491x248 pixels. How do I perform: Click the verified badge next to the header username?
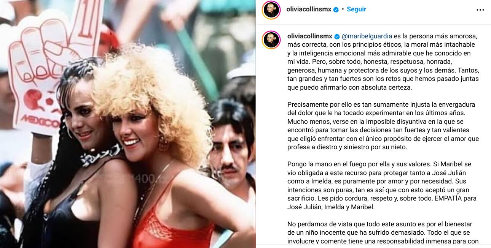click(336, 9)
